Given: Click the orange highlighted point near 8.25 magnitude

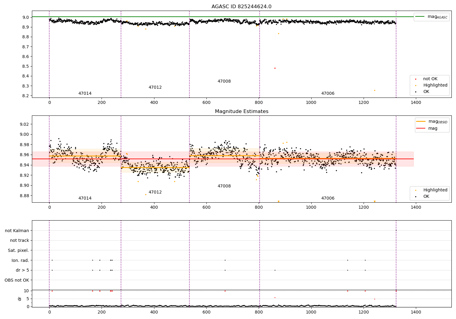Looking at the screenshot, I should pos(375,90).
